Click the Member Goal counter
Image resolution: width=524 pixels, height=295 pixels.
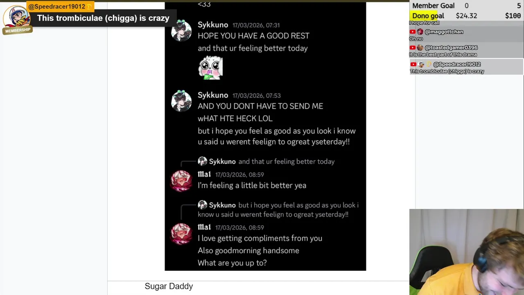pos(466,6)
